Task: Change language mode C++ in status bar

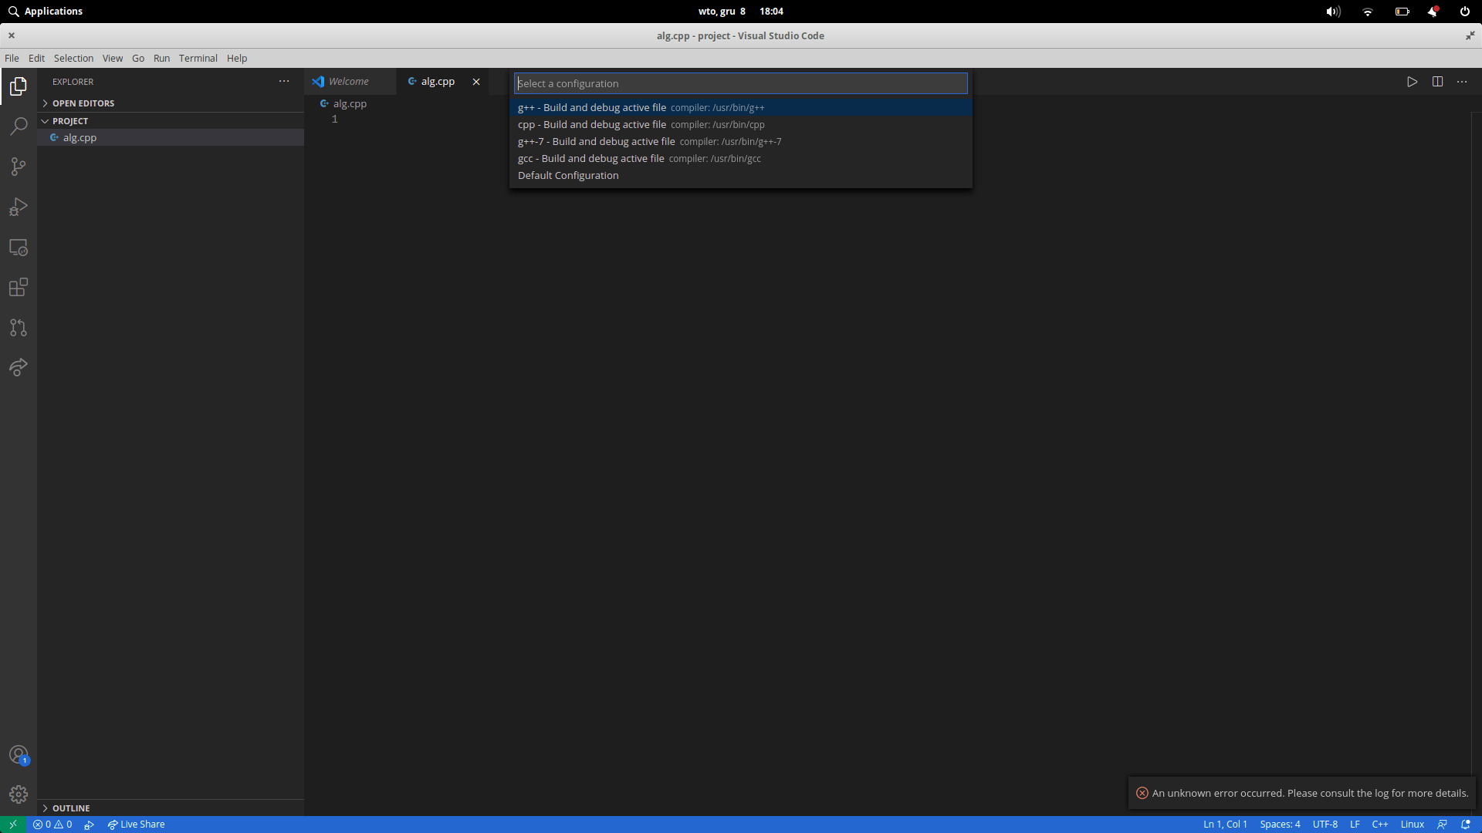Action: [x=1380, y=825]
